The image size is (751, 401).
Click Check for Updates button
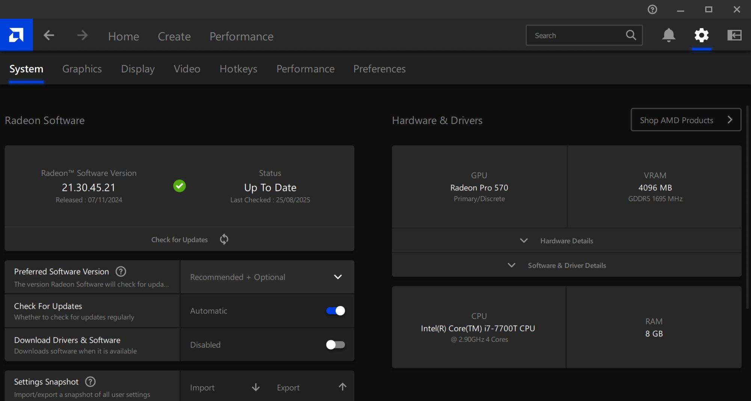[179, 239]
